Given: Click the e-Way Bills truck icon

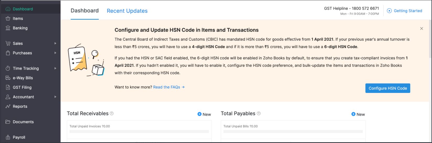Looking at the screenshot, I should coord(8,78).
